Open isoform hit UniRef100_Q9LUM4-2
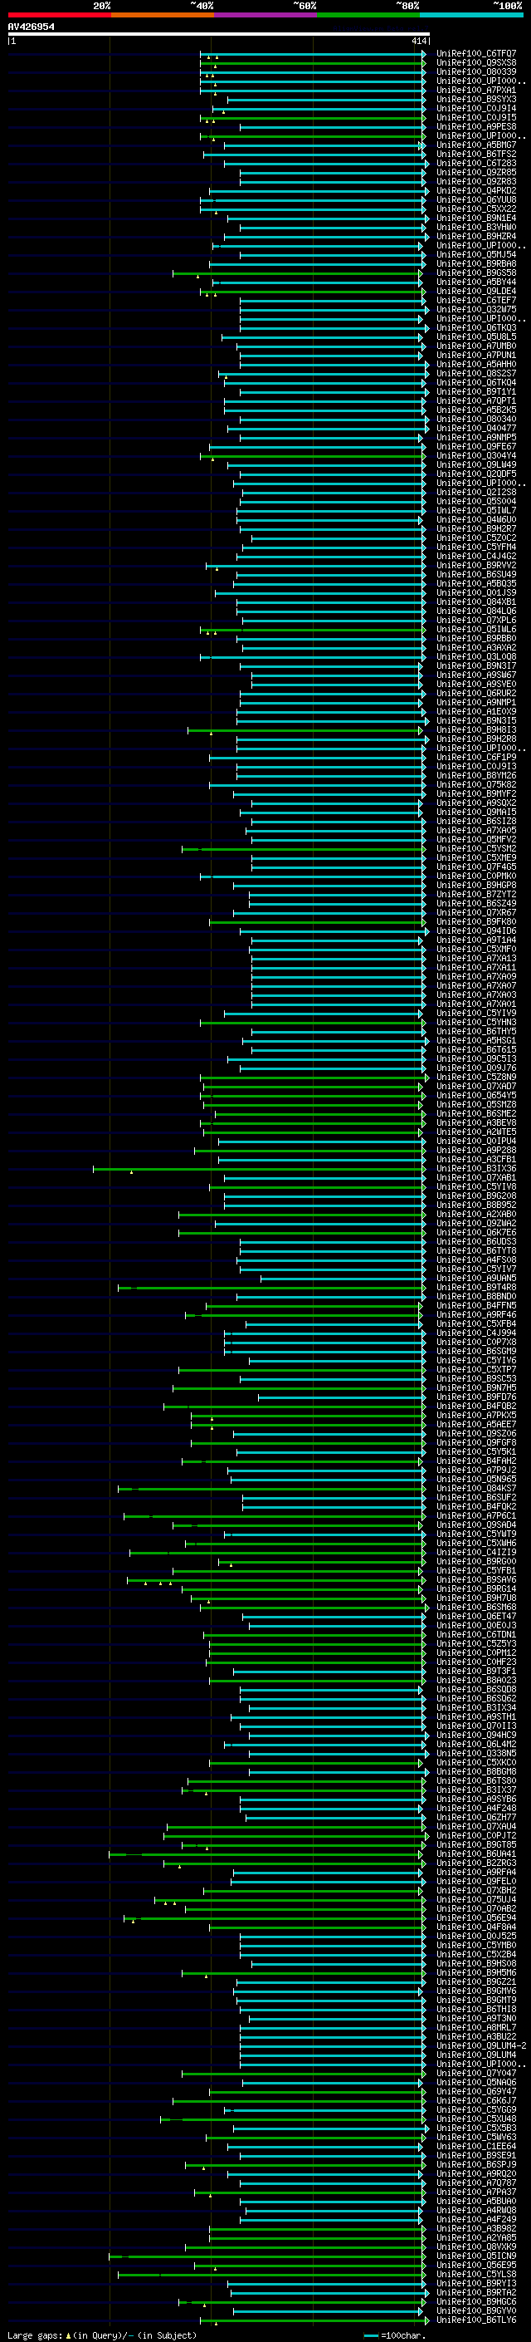531x2342 pixels. point(480,2045)
